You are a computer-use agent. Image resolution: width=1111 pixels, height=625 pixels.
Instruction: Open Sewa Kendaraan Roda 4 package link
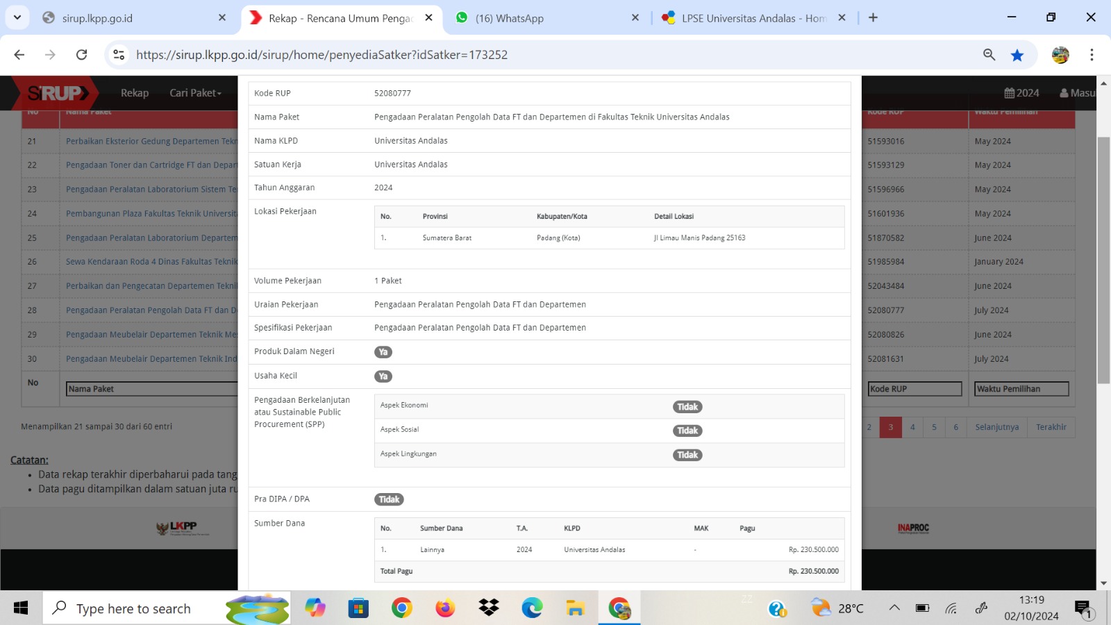151,262
